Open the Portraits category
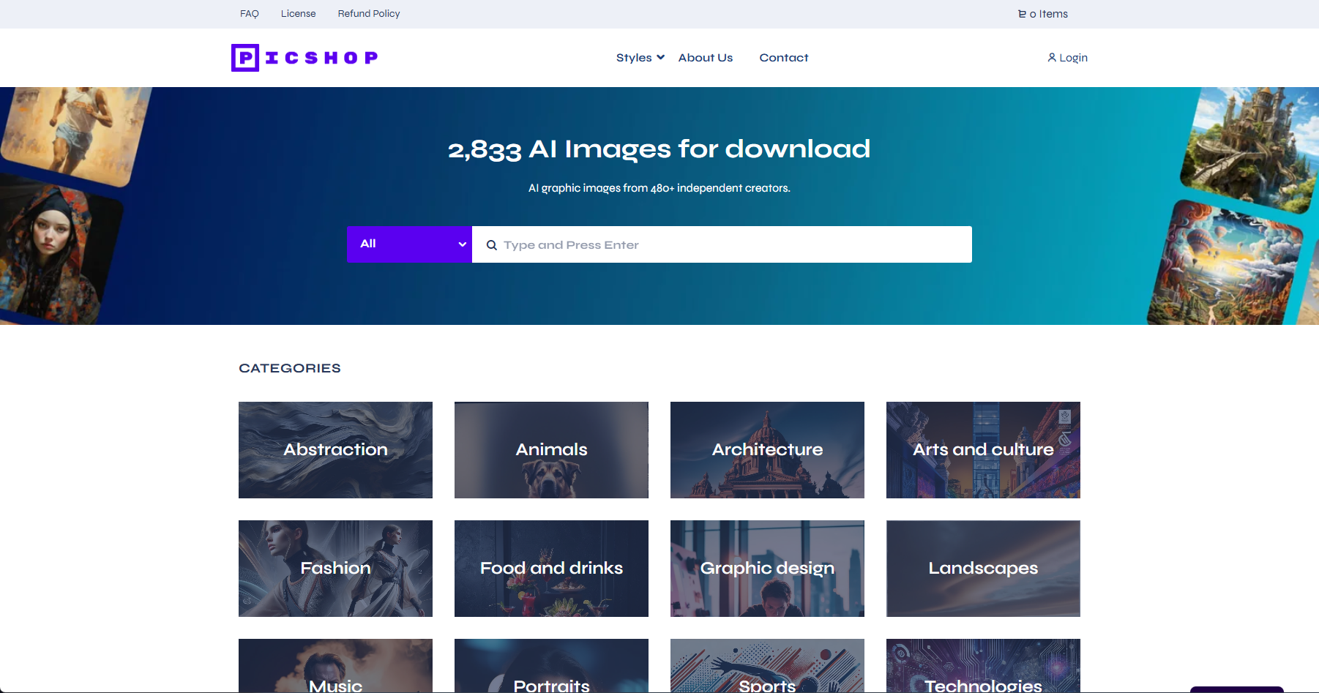The image size is (1319, 693). (551, 666)
